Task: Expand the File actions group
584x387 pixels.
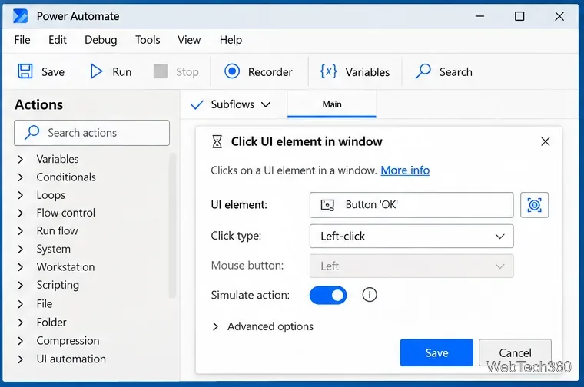Action: coord(21,303)
